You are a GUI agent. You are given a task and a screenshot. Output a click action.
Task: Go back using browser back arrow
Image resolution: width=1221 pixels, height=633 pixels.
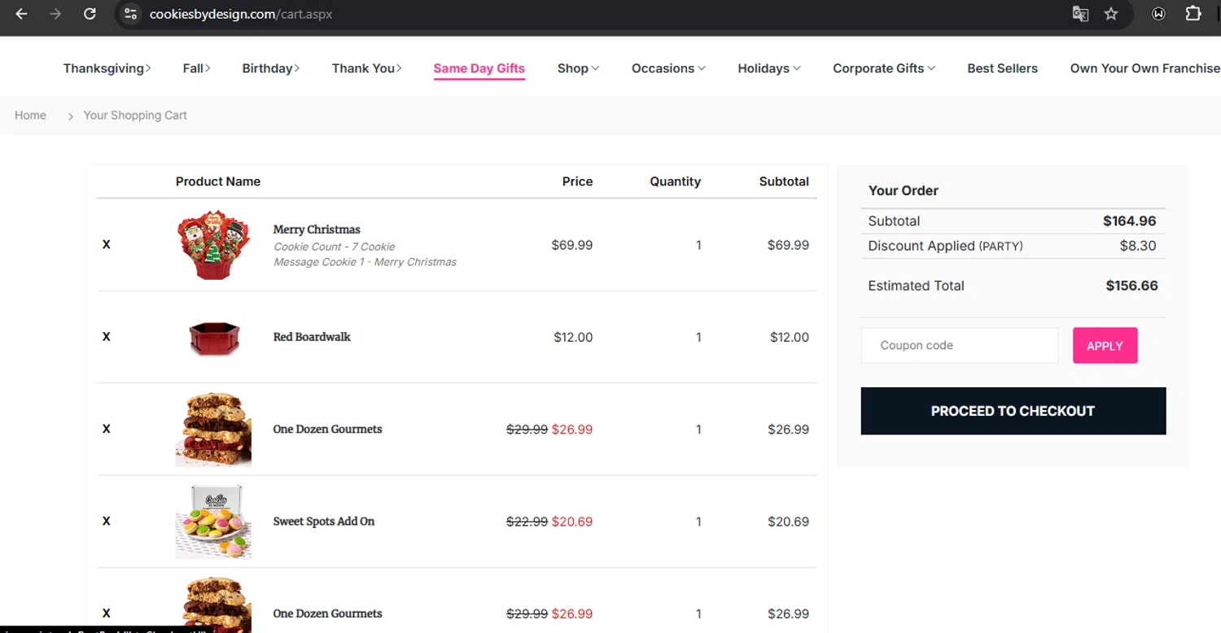(21, 14)
